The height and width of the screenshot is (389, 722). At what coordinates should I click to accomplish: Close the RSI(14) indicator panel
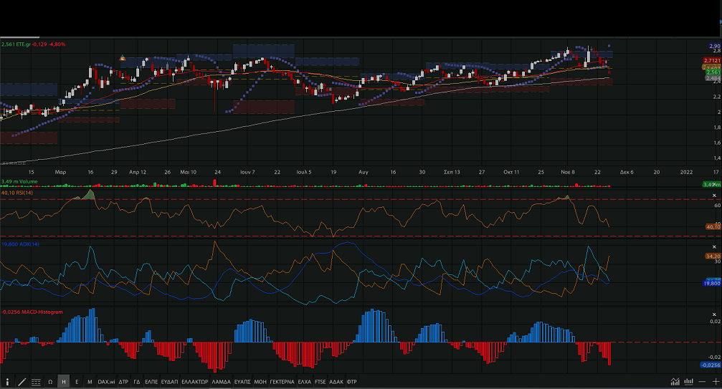click(714, 195)
